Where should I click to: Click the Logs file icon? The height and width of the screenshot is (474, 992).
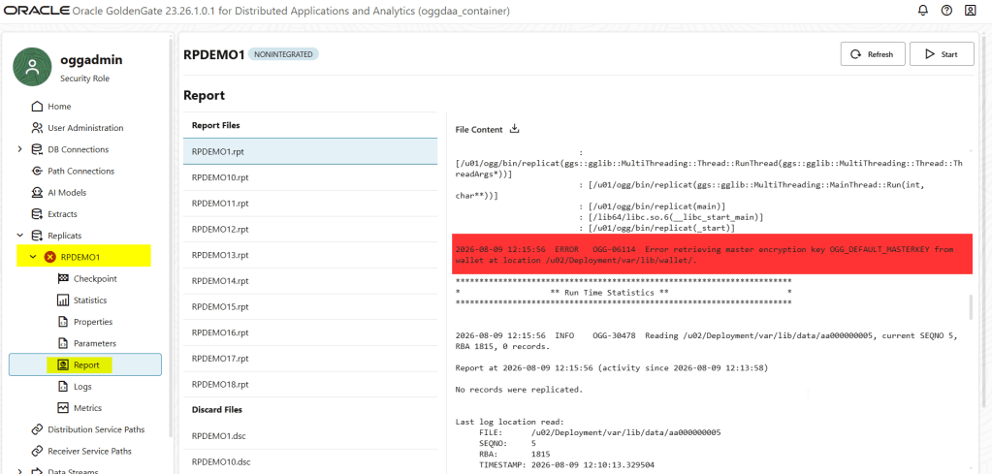click(63, 386)
